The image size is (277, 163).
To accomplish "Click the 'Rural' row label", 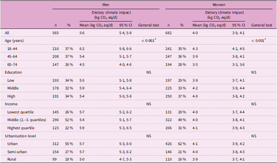I will click(x=12, y=159).
